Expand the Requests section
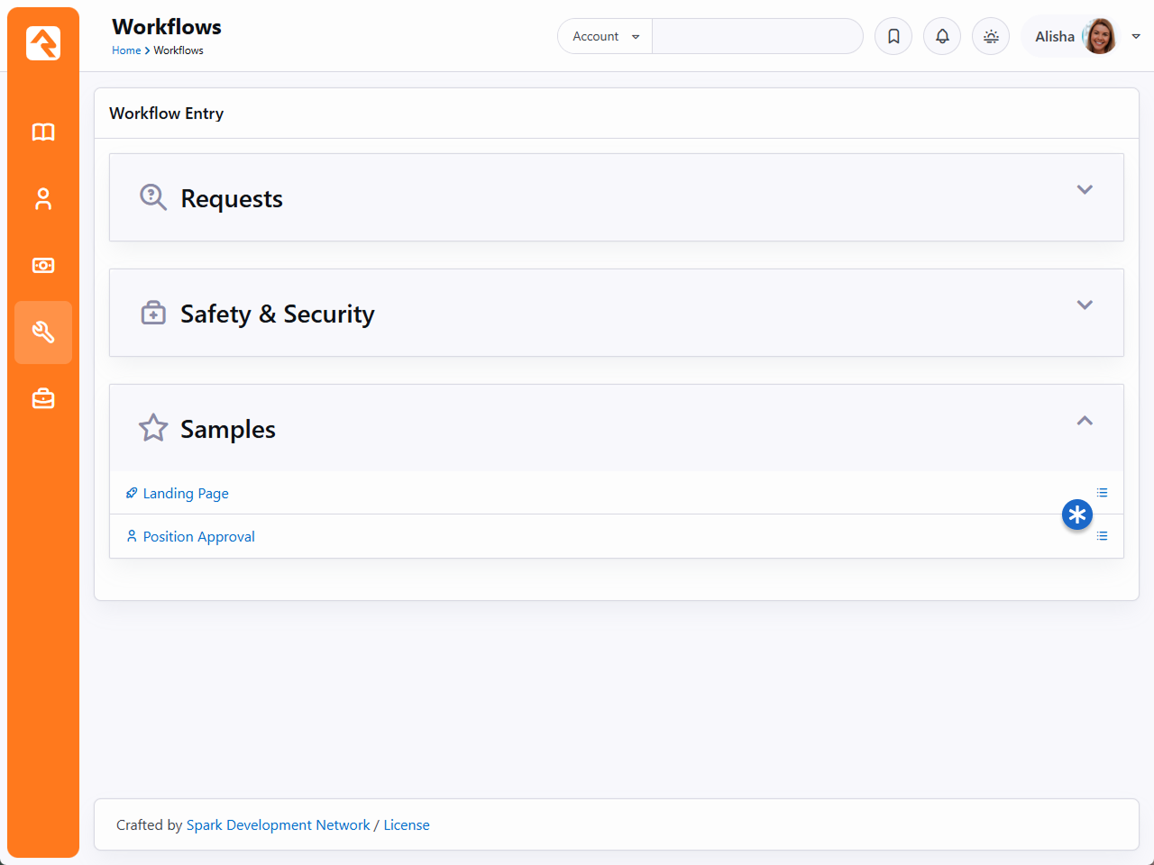 click(x=1085, y=190)
